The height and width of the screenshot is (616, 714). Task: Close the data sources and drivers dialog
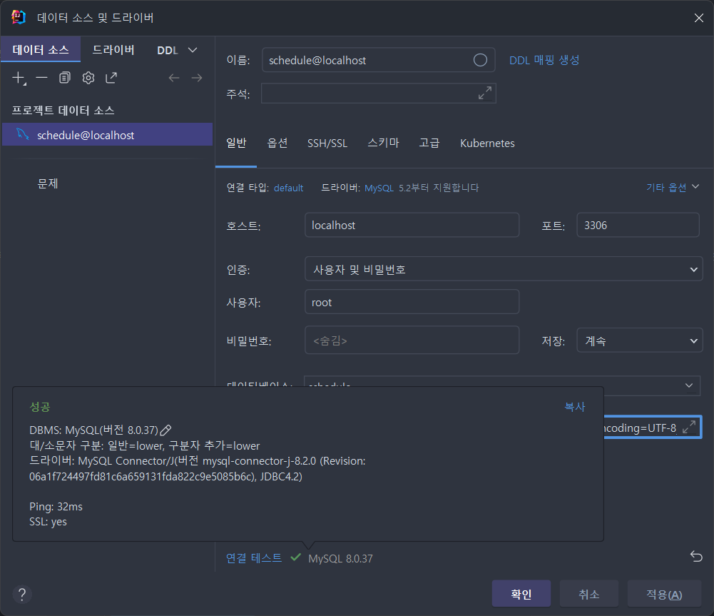click(698, 18)
